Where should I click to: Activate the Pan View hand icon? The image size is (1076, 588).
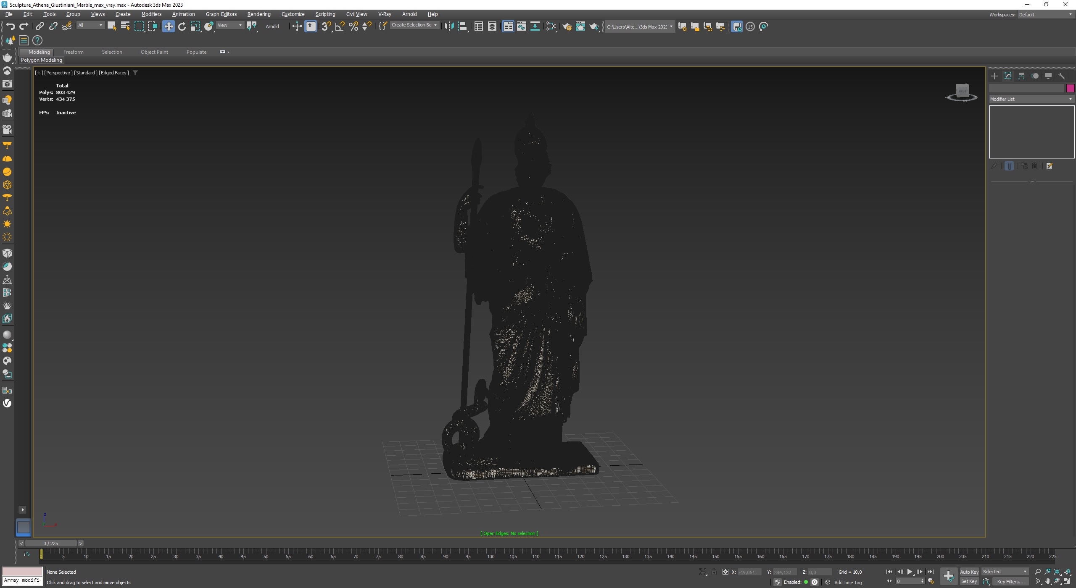pos(1047,582)
